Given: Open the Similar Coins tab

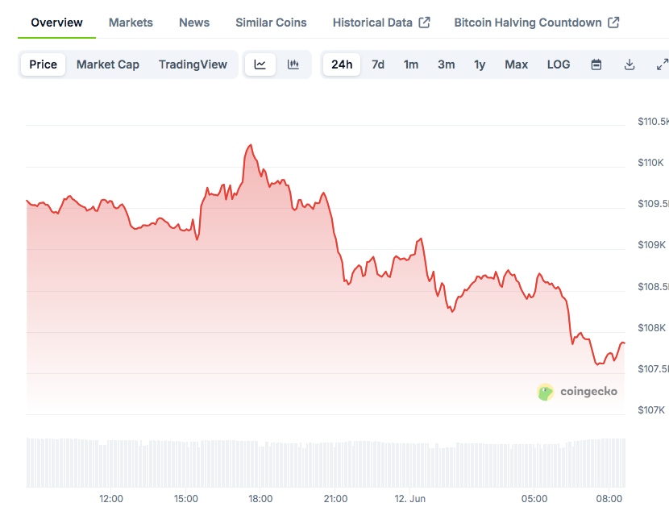Looking at the screenshot, I should pos(271,23).
